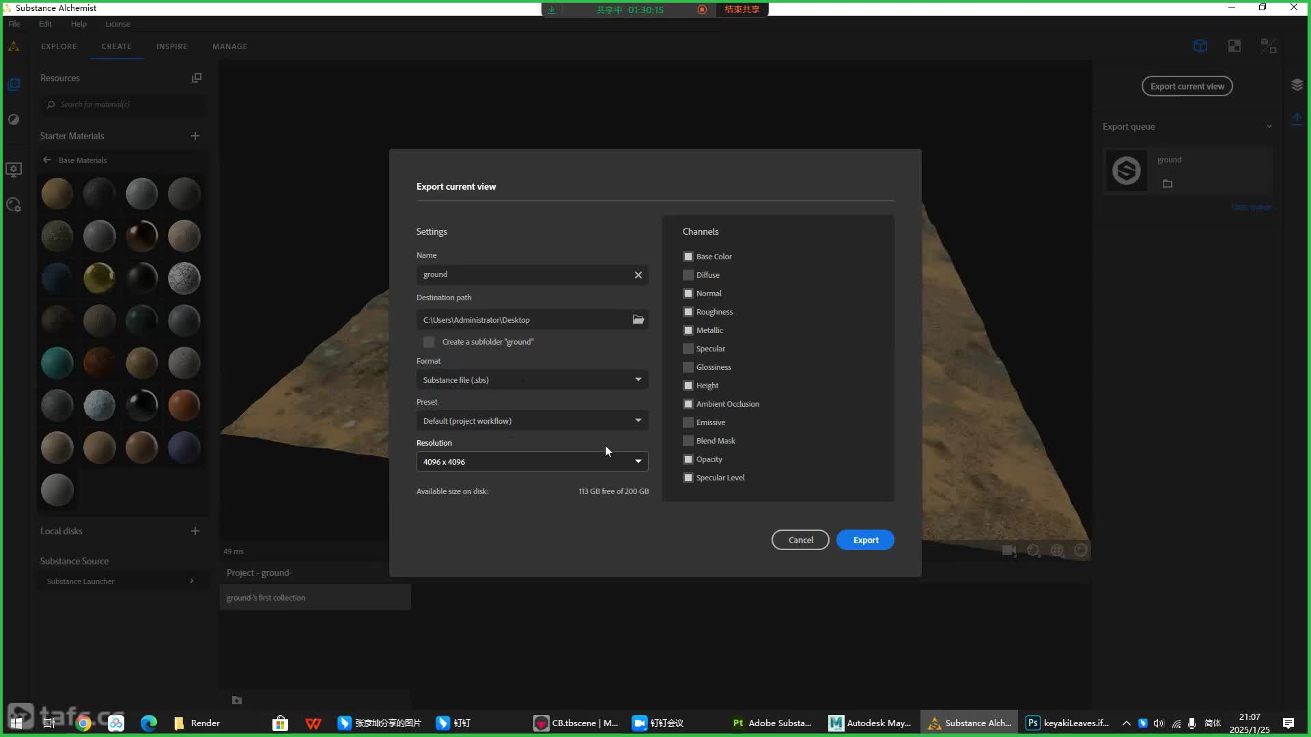Click Export current view button in right panel
1311x737 pixels.
tap(1187, 87)
